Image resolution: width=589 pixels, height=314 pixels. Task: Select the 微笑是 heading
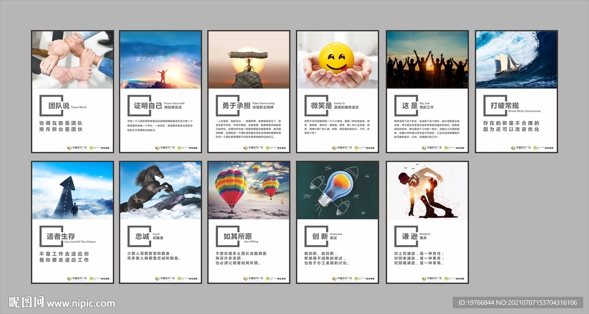tap(321, 106)
